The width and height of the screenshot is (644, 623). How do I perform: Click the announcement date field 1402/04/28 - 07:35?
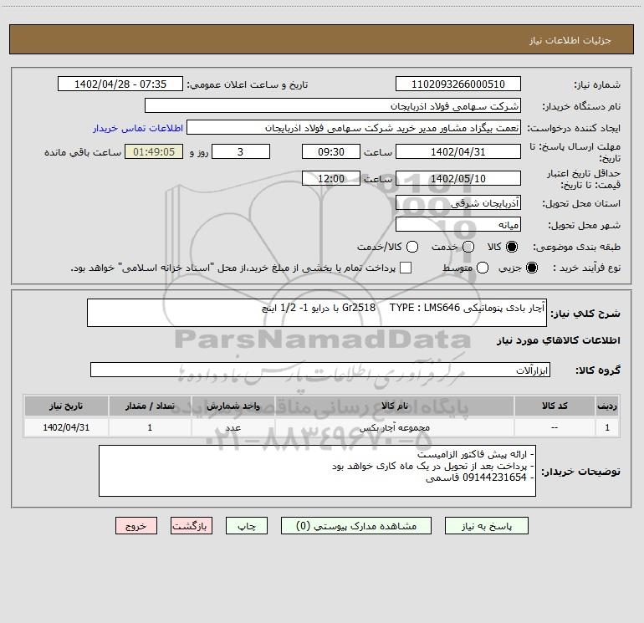pyautogui.click(x=120, y=84)
